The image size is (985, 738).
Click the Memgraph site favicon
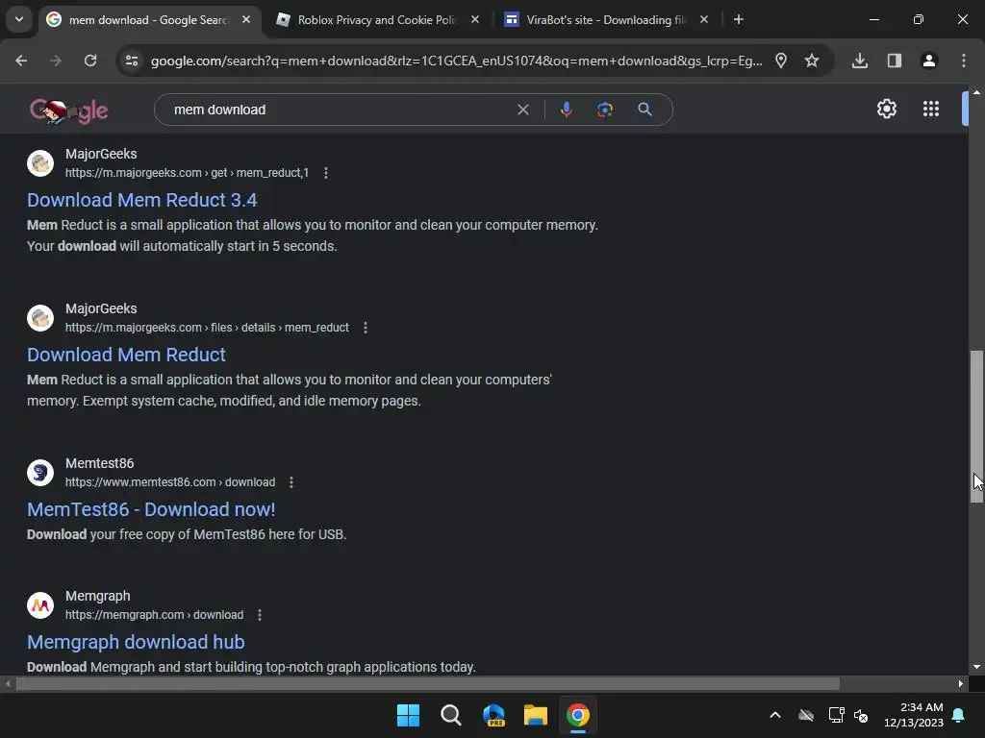40,605
